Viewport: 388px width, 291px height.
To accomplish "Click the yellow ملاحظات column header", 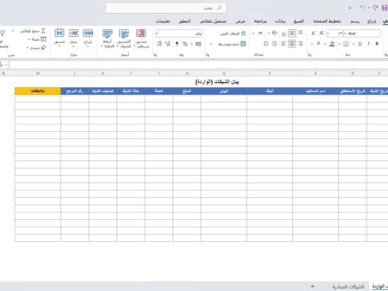I will point(38,91).
